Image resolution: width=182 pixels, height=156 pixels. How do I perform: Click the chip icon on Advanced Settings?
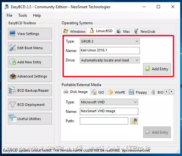click(x=13, y=76)
